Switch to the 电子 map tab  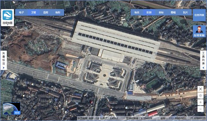point(21,12)
